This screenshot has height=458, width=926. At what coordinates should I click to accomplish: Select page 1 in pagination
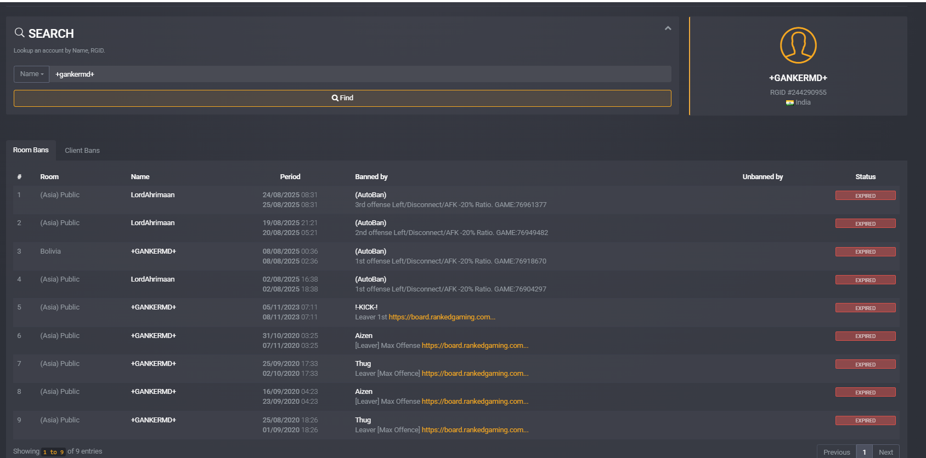(864, 452)
